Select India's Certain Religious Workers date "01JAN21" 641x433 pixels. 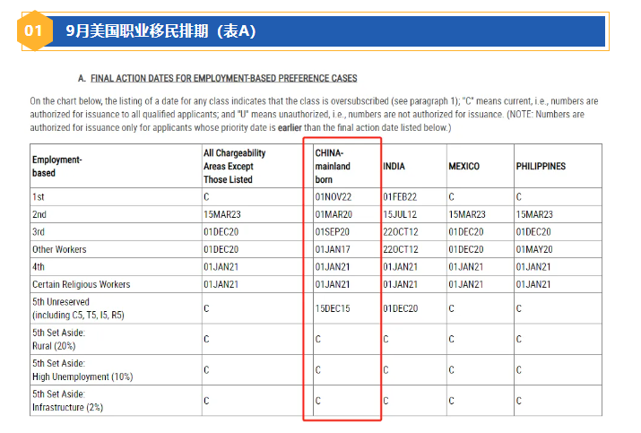click(x=400, y=284)
